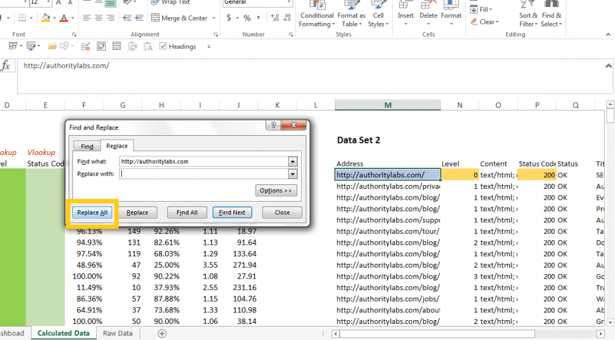Open Conditional Formatting menu
The image size is (615, 340).
317,15
